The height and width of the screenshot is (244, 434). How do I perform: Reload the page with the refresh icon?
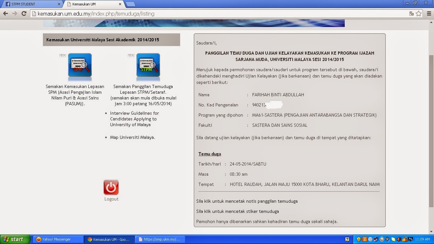[x=24, y=14]
